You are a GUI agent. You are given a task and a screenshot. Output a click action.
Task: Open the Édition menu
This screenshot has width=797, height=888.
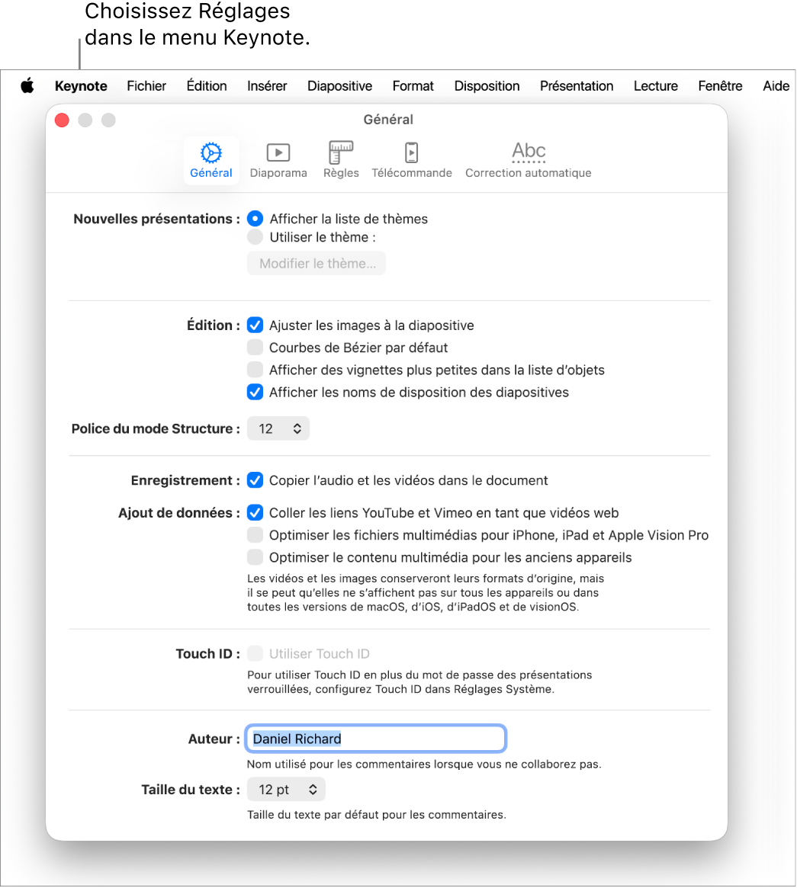coord(207,86)
